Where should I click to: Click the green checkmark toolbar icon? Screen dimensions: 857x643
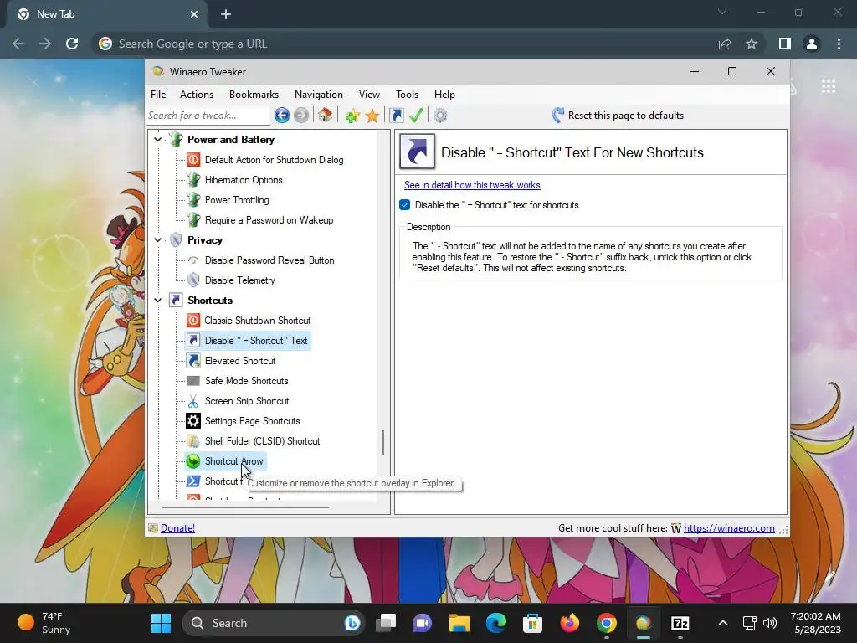[x=416, y=116]
